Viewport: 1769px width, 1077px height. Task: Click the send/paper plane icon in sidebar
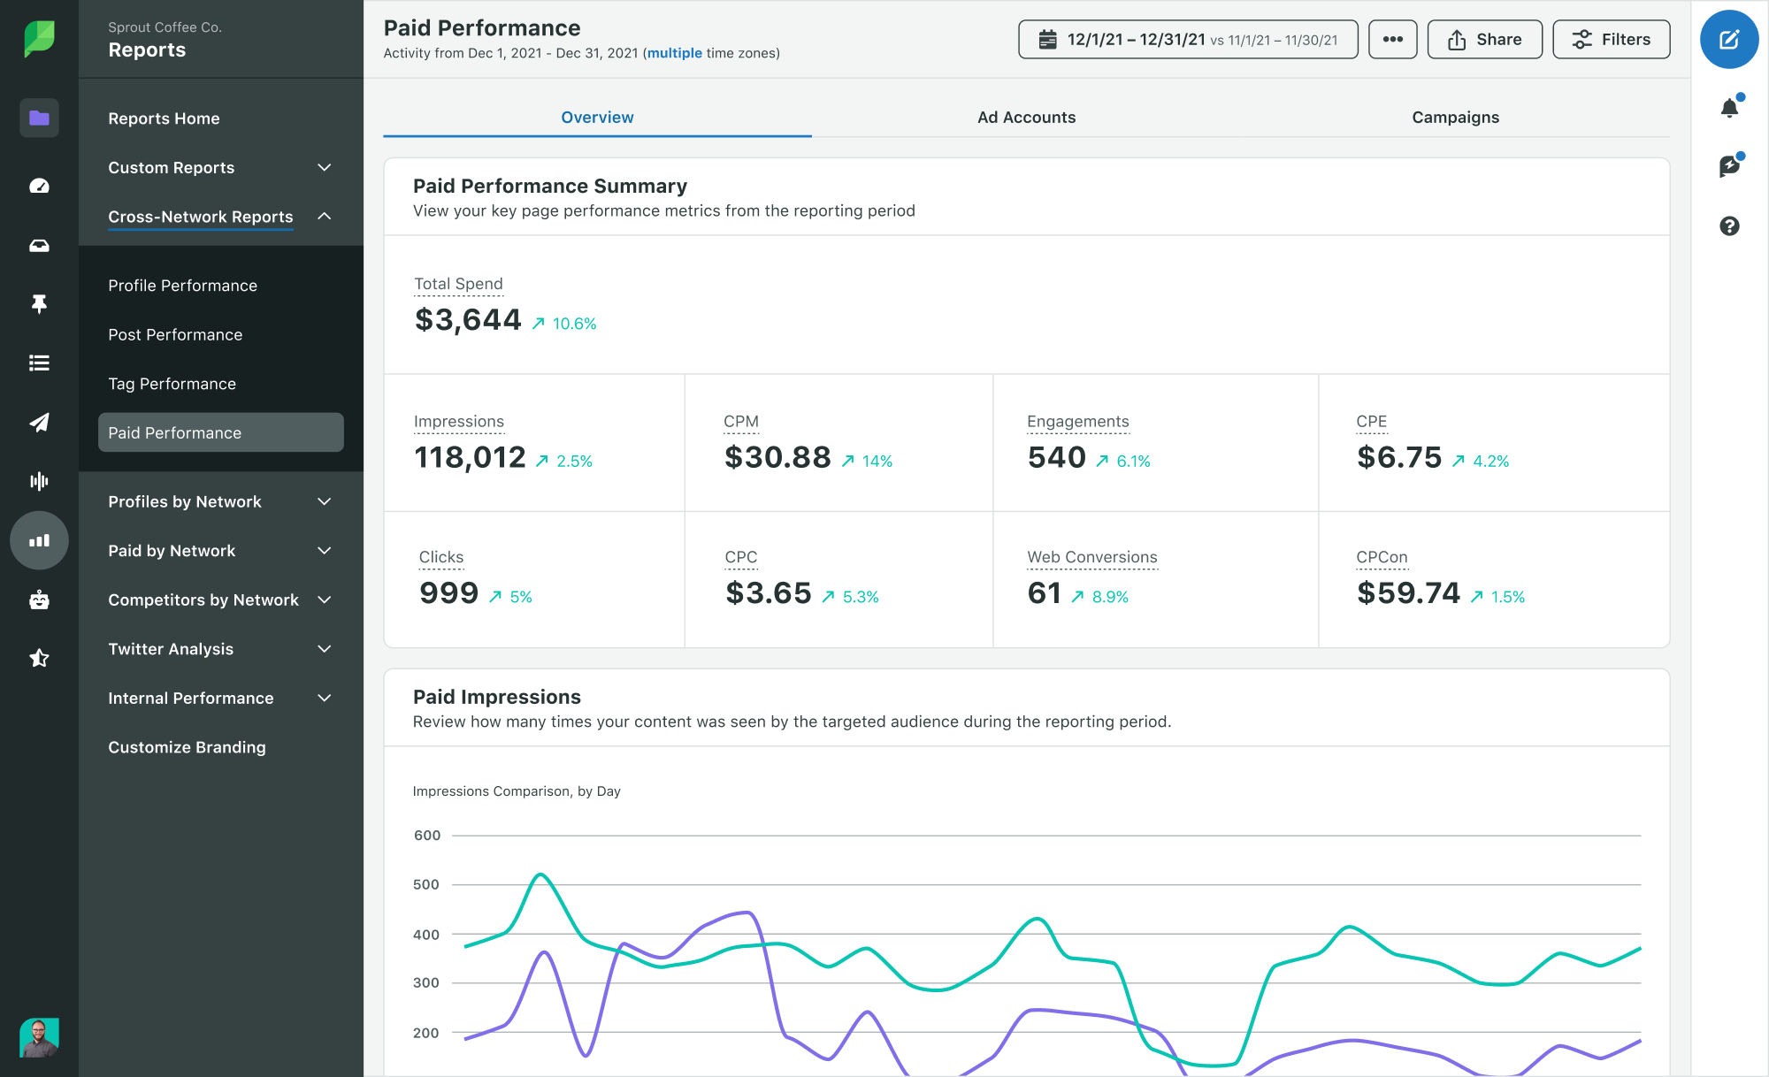(x=38, y=422)
